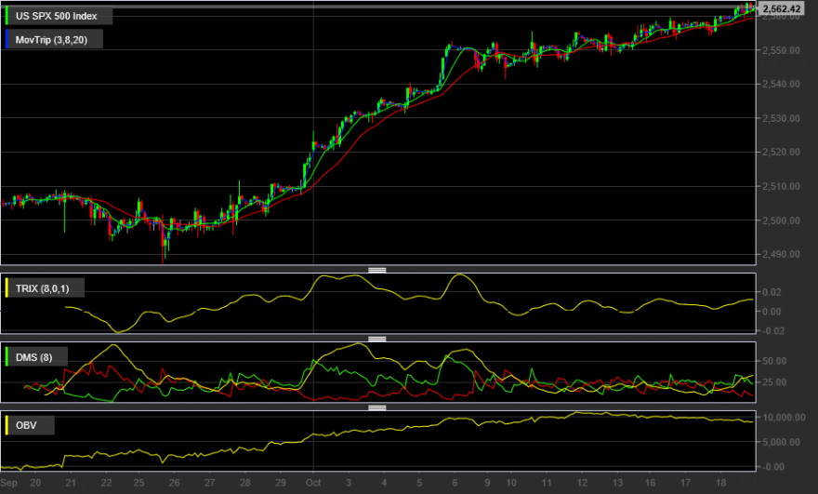Click the yellow color bar beside TRIX
818x494 pixels.
7,288
